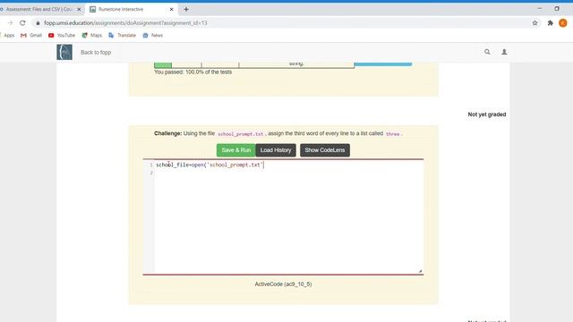The image size is (573, 322).
Task: Click Show CodeLens button
Action: (325, 150)
